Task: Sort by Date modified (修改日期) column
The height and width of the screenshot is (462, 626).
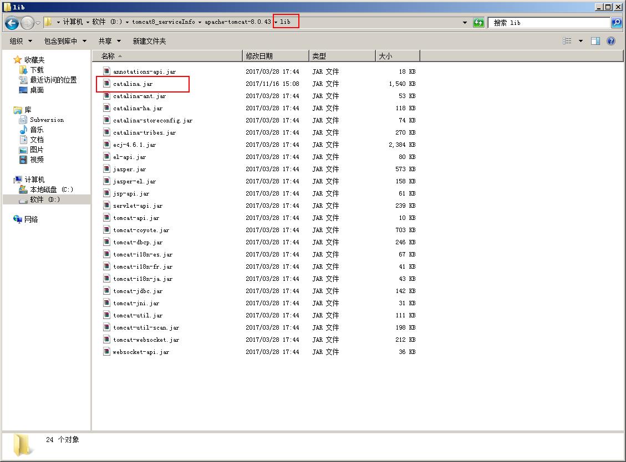Action: tap(276, 56)
